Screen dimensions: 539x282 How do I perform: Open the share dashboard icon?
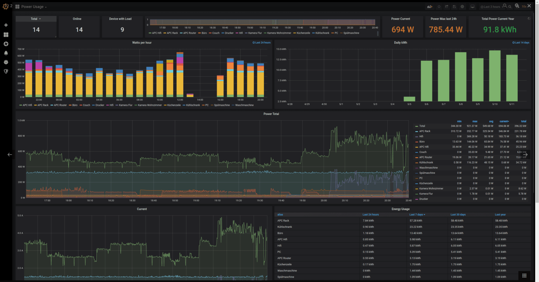coord(447,6)
